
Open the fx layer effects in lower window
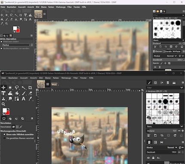coord(158,158)
